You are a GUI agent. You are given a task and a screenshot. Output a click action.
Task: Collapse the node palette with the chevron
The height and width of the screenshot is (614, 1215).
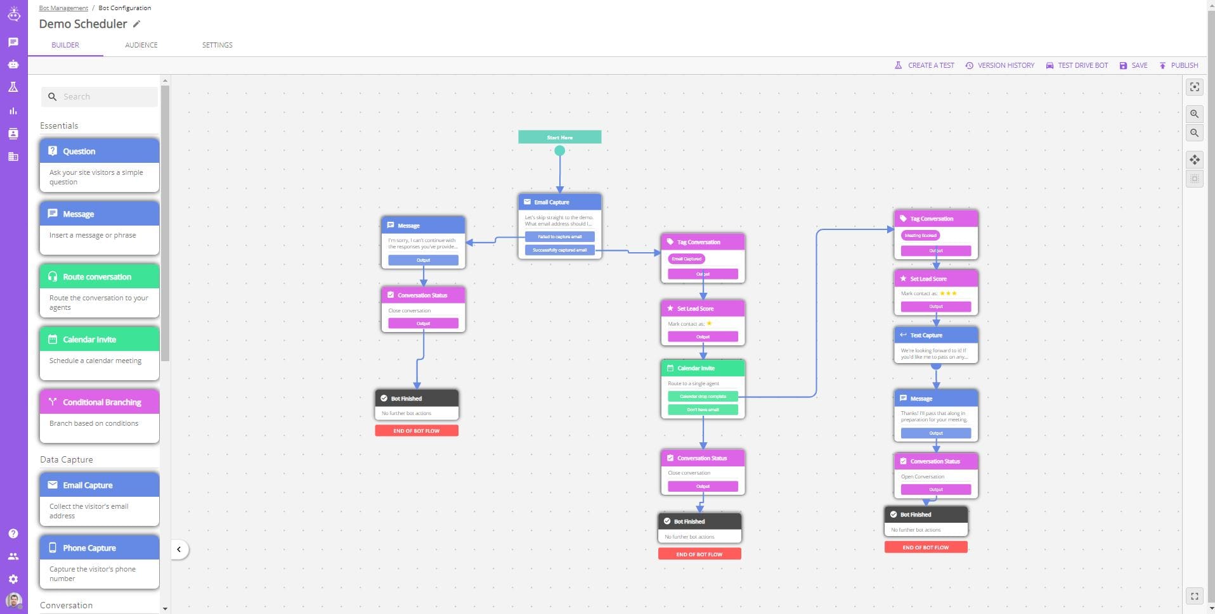click(x=179, y=549)
